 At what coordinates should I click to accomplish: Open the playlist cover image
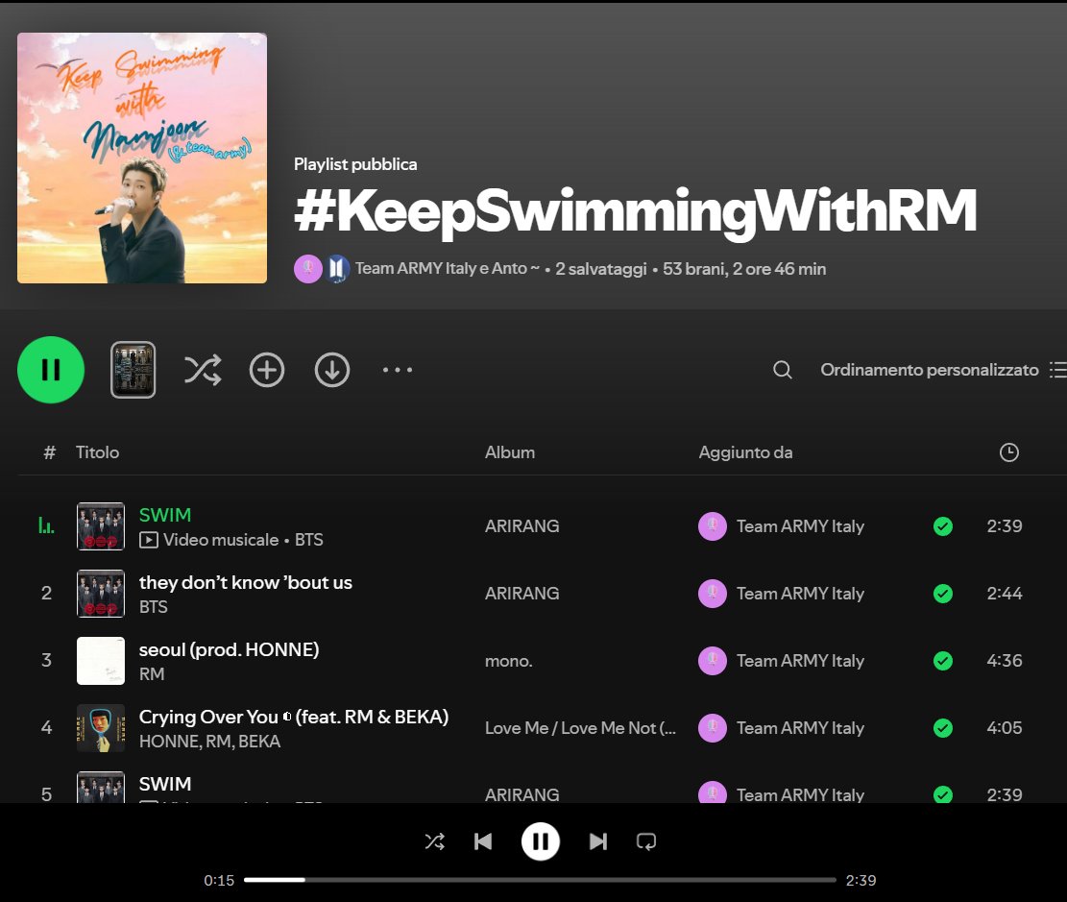point(142,158)
